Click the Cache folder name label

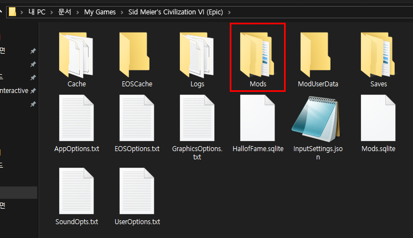[x=76, y=84]
